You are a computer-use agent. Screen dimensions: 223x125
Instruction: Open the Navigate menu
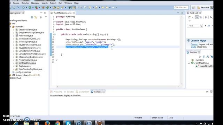[35, 3]
